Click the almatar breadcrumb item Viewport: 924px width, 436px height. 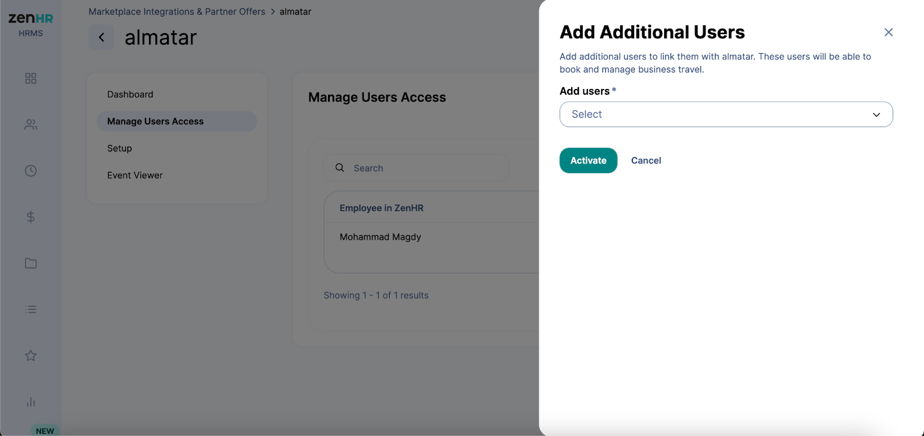pos(295,12)
